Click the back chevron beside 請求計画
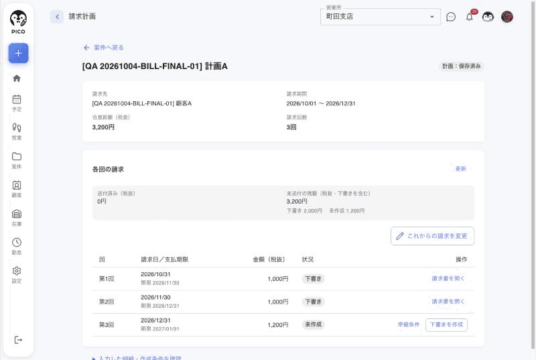 (x=57, y=16)
